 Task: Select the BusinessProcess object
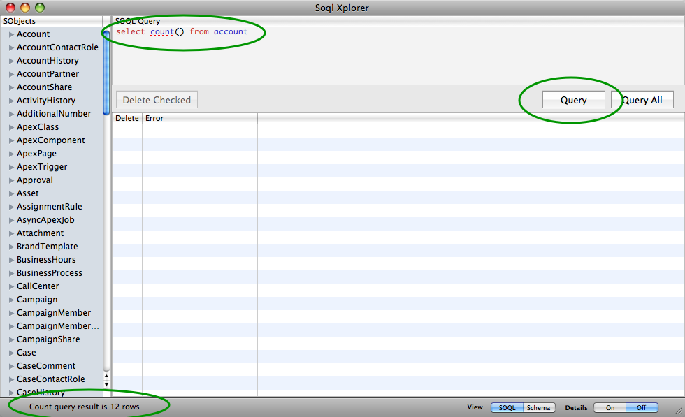click(x=50, y=273)
